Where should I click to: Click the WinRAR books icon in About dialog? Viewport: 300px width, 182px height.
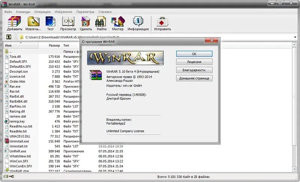(x=96, y=75)
